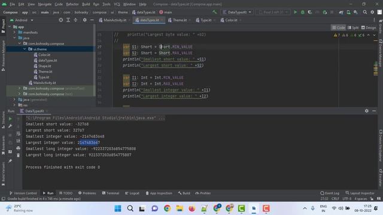
Task: Open the Refactor menu
Action: pos(72,4)
